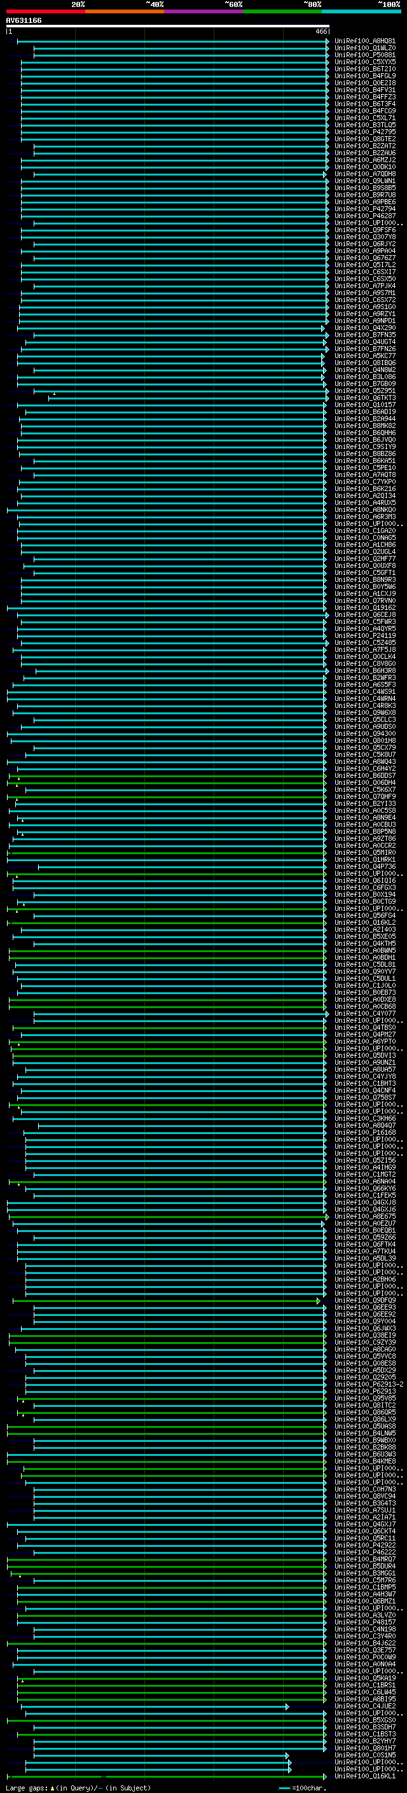Click the cyan ~100% identity legend segment

(x=361, y=11)
